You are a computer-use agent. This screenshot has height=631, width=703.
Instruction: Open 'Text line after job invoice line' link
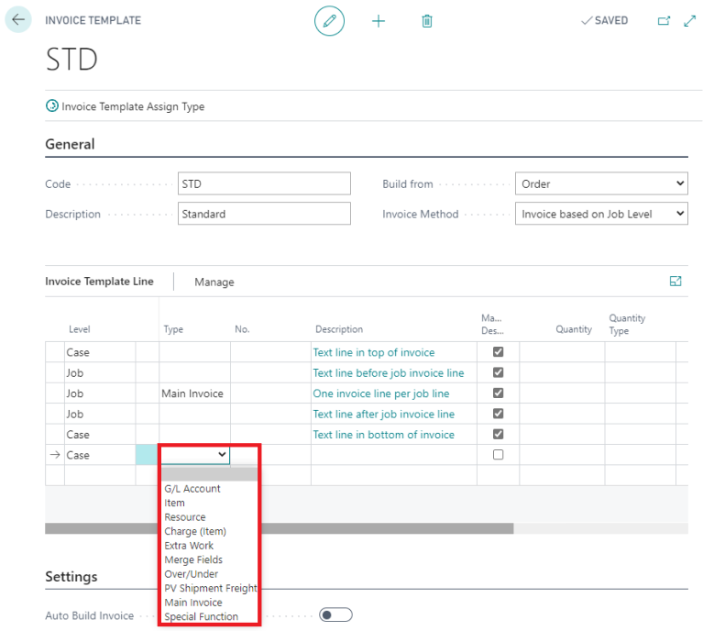point(383,415)
